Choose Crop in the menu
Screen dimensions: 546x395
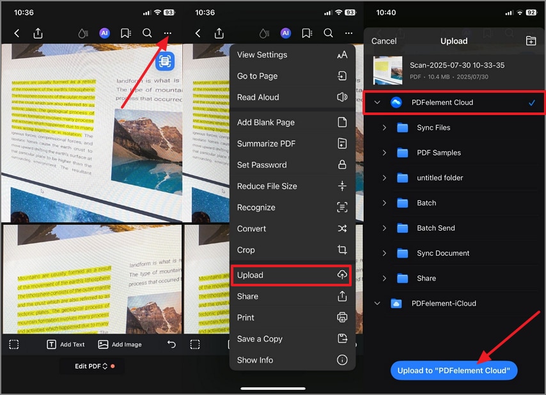[293, 249]
